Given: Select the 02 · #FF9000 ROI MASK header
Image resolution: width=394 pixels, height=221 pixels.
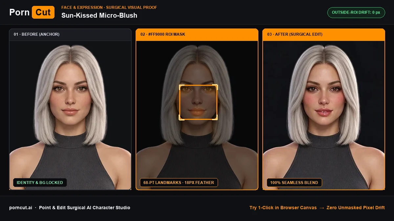Looking at the screenshot, I should [x=197, y=34].
